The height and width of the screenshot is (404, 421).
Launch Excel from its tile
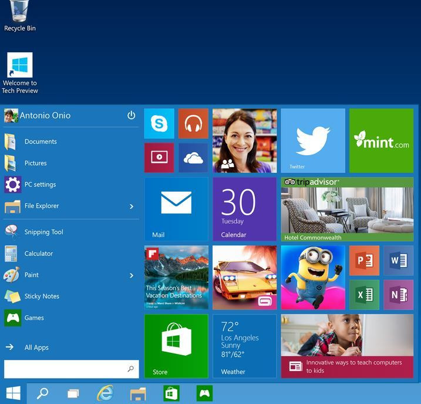tap(365, 295)
